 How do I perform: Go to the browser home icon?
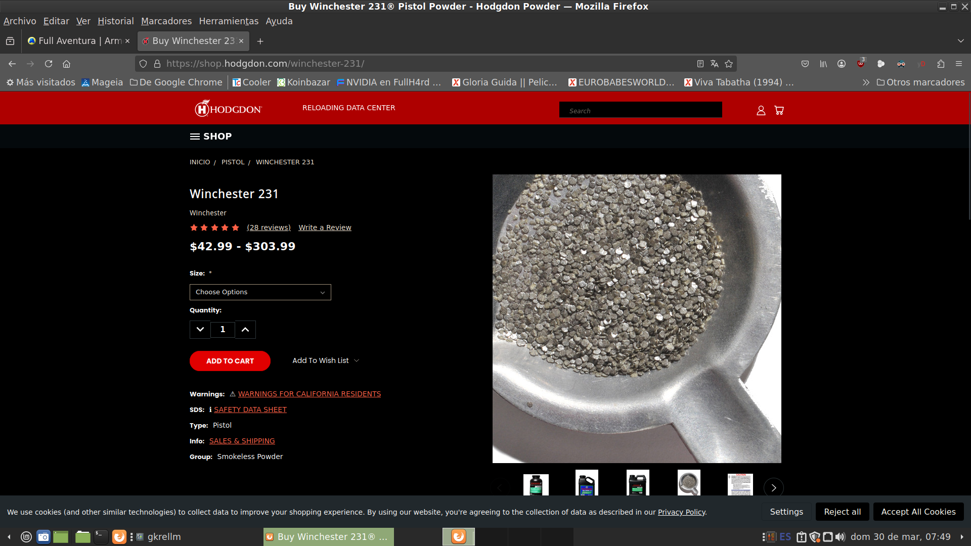click(x=66, y=64)
